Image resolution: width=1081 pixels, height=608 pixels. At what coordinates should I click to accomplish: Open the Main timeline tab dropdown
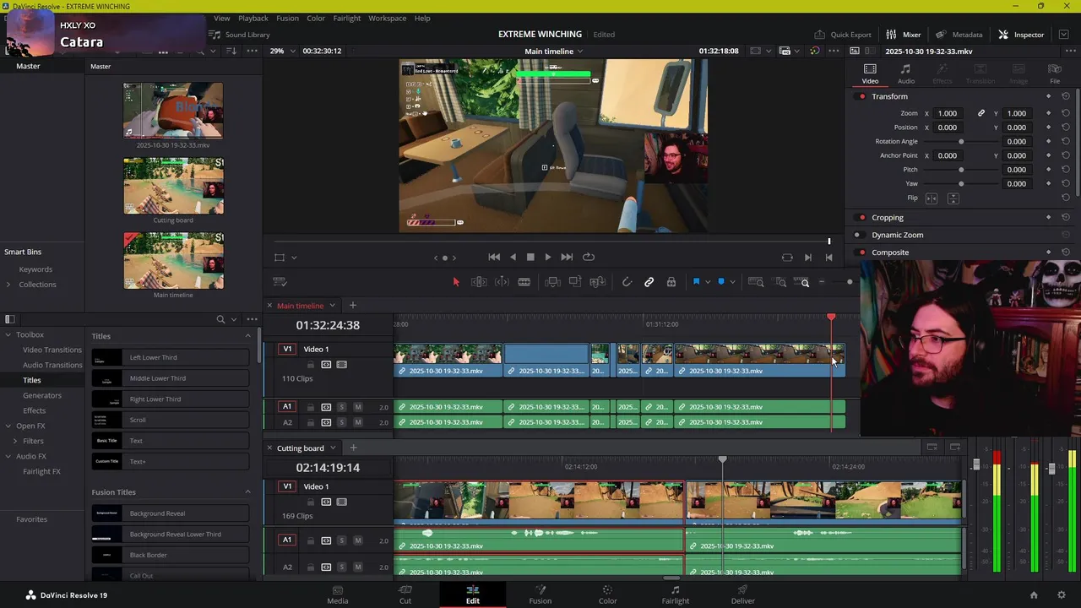click(332, 306)
